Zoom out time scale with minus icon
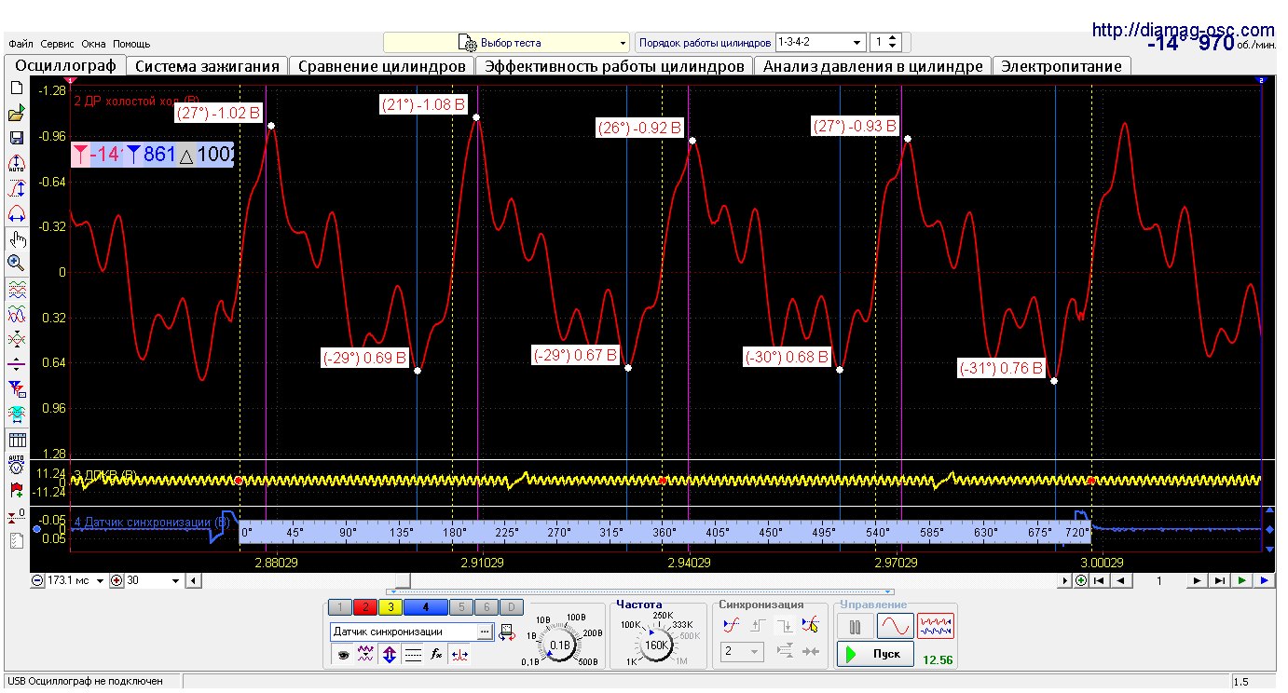The width and height of the screenshot is (1288, 693). click(37, 580)
